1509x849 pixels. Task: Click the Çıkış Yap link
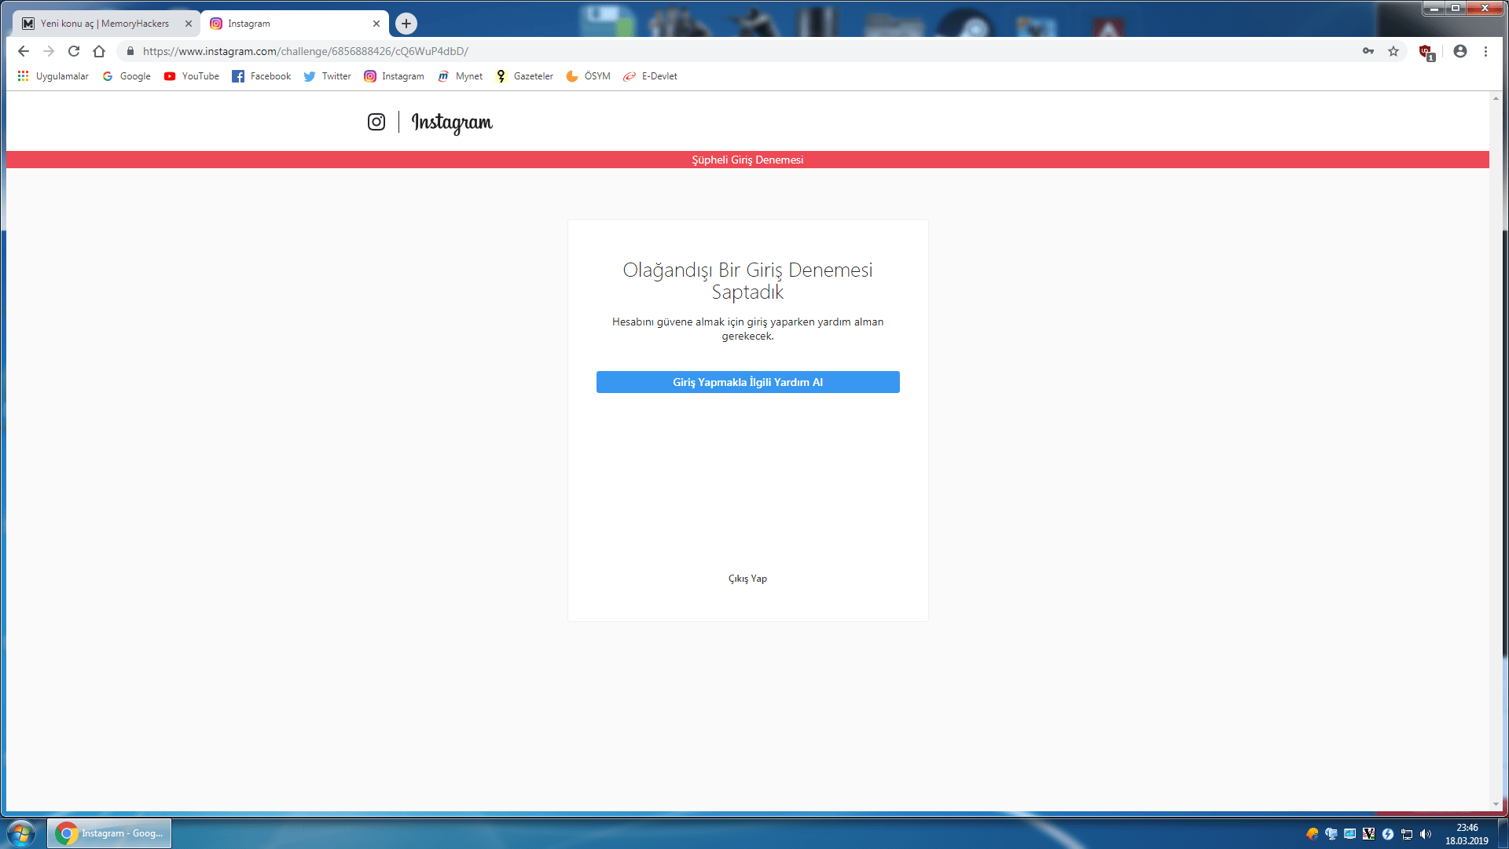(747, 579)
